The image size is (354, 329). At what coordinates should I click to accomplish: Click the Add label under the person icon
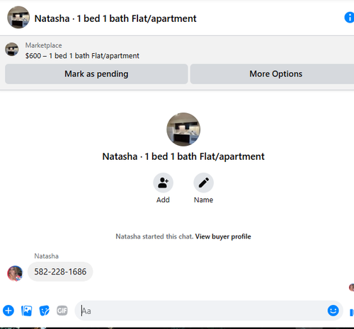click(163, 200)
